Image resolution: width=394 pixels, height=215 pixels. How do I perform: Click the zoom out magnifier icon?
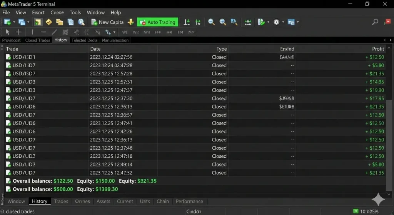(211, 22)
